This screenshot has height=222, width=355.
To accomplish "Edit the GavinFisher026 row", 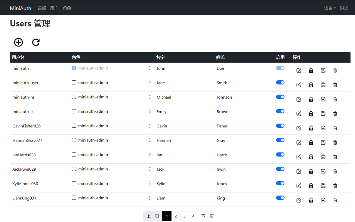I will (x=299, y=128).
